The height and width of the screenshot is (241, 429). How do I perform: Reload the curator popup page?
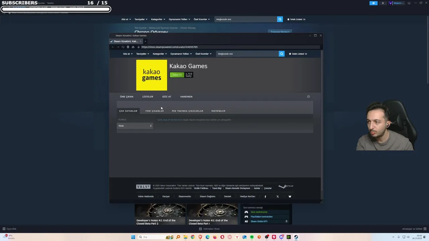pos(123,47)
